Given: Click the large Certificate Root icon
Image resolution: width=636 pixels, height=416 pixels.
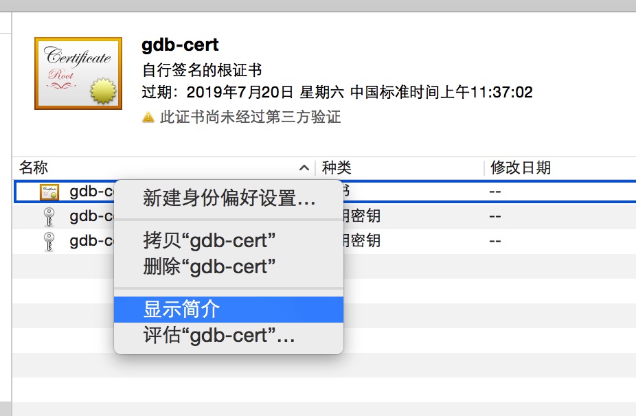Looking at the screenshot, I should tap(78, 73).
